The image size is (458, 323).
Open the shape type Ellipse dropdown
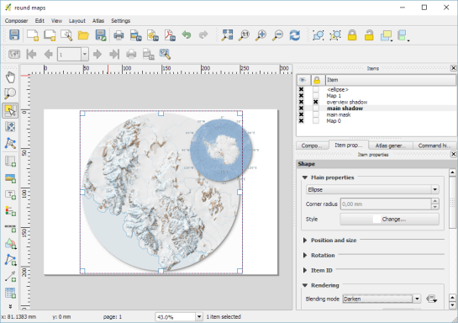pos(372,189)
